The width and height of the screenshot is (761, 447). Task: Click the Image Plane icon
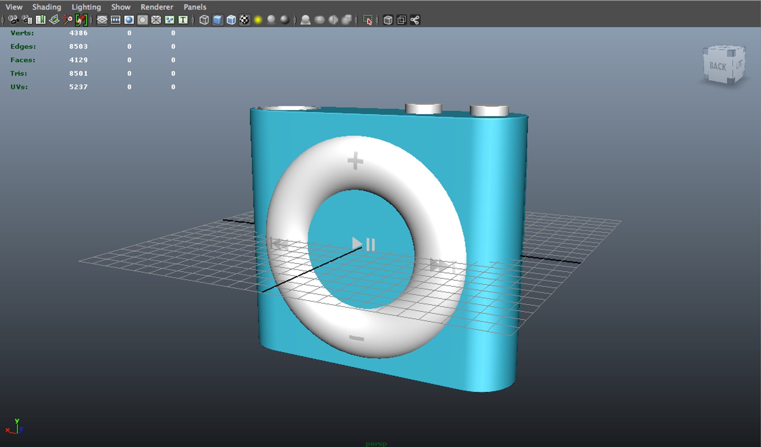coord(54,20)
